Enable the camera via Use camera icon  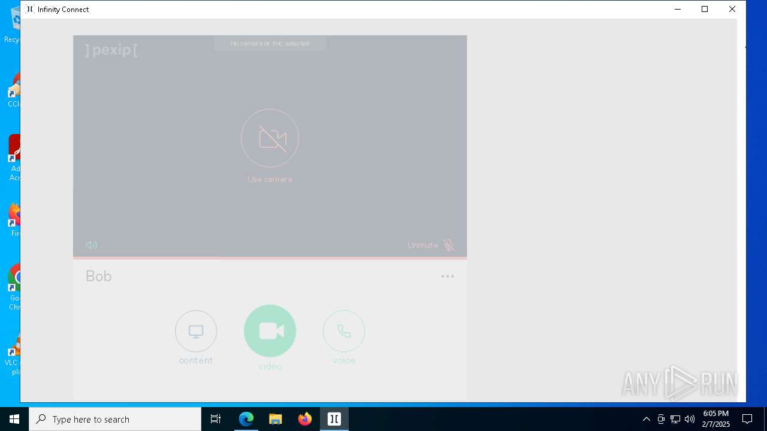point(270,138)
